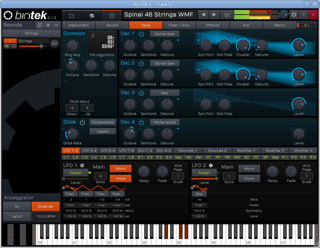Open LFO 2 rate unit Hz selector
The width and height of the screenshot is (320, 248).
[200, 199]
